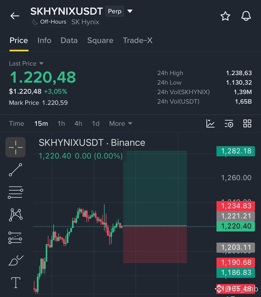Tap the 1,186.83 green price label
261x297 pixels.
pyautogui.click(x=236, y=273)
